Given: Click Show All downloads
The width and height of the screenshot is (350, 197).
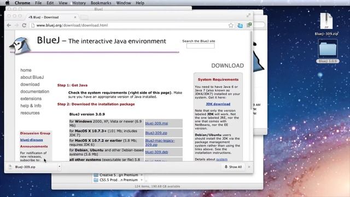Looking at the screenshot, I should click(234, 167).
